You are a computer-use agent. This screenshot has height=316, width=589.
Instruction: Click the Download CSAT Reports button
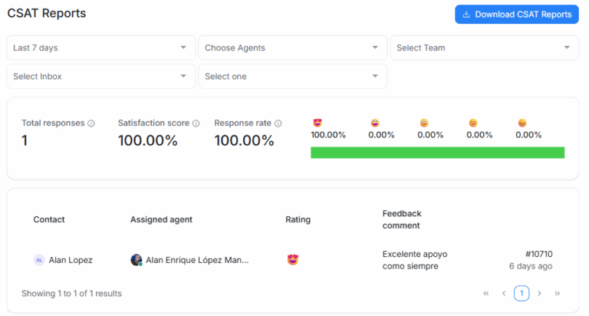click(516, 15)
